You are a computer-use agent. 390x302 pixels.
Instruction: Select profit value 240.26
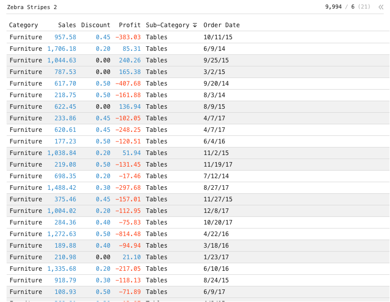click(130, 60)
